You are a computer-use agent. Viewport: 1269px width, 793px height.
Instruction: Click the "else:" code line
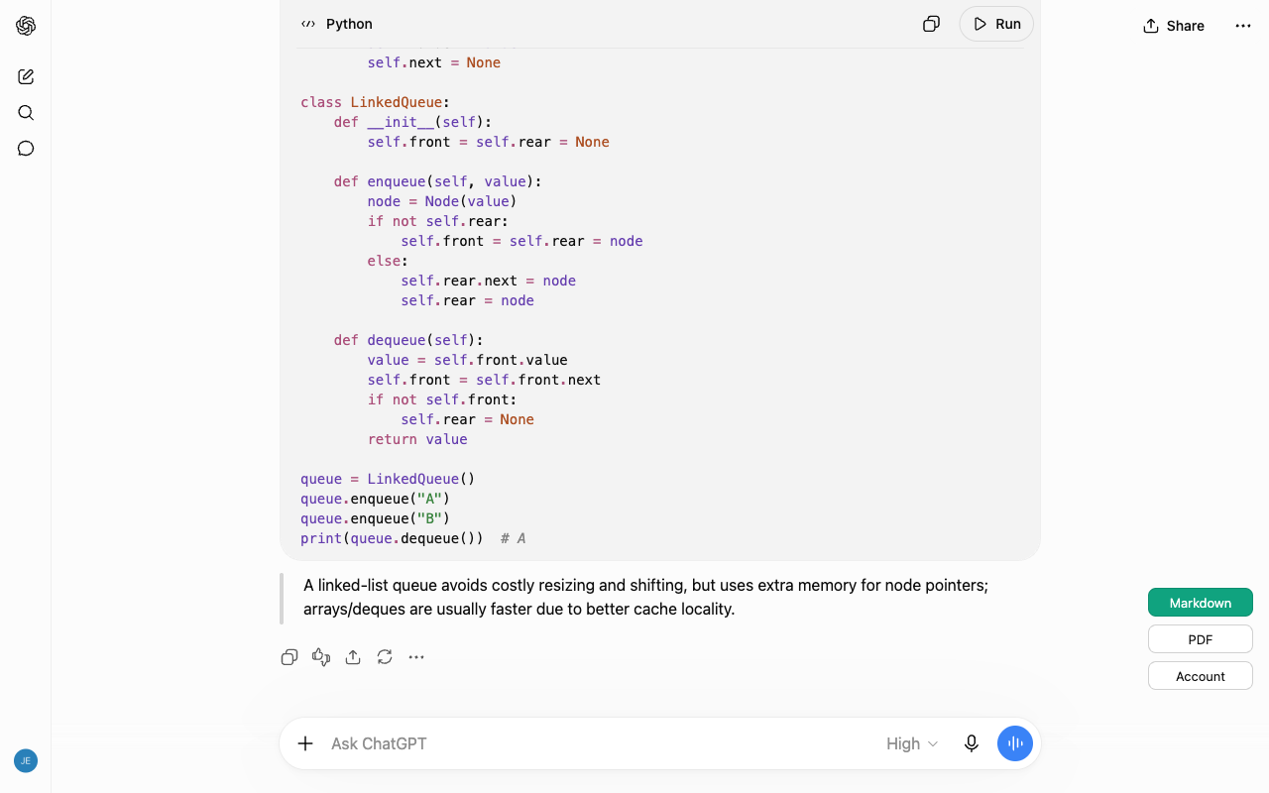pyautogui.click(x=389, y=261)
